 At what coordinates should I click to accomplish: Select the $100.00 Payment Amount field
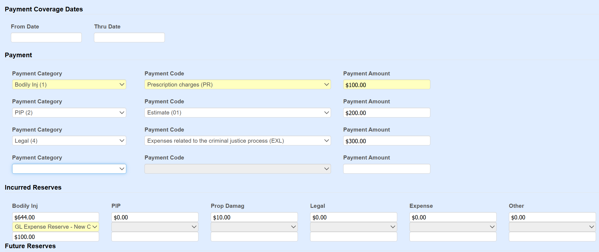coord(386,85)
